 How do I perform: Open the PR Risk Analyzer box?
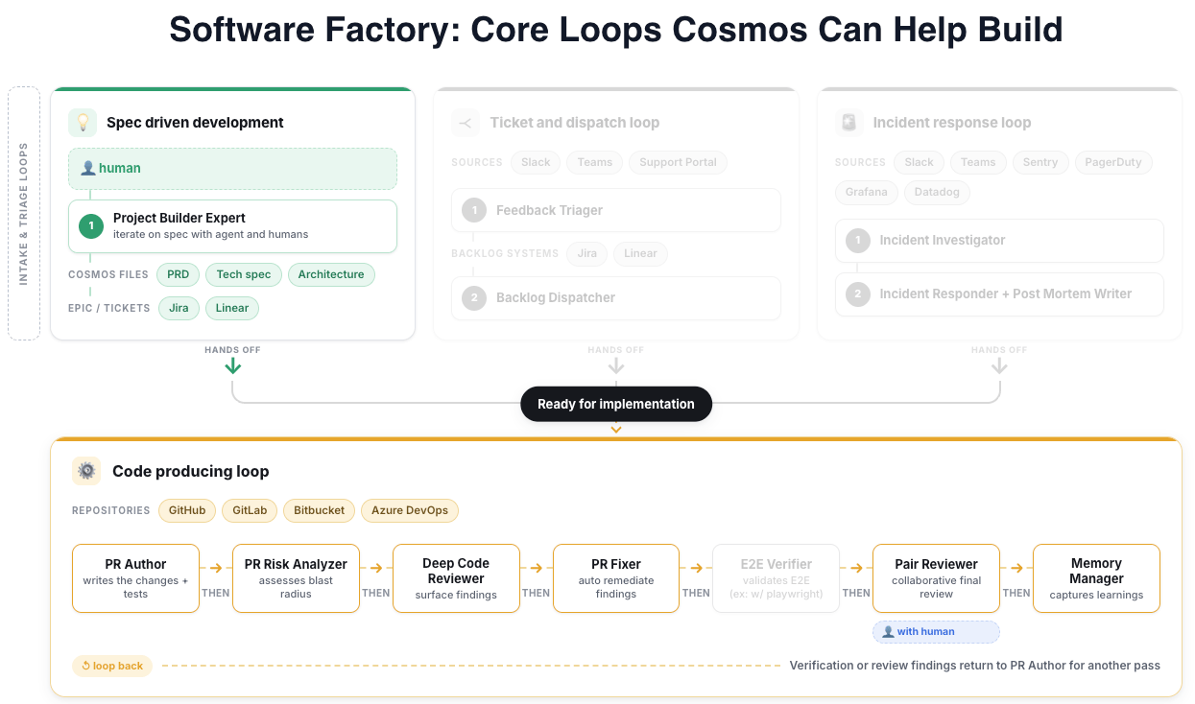click(x=296, y=578)
